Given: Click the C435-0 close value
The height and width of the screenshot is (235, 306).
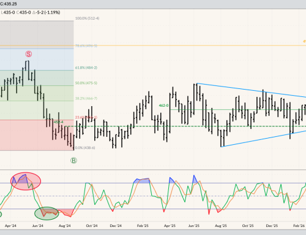Looking at the screenshot, I should pos(23,12).
